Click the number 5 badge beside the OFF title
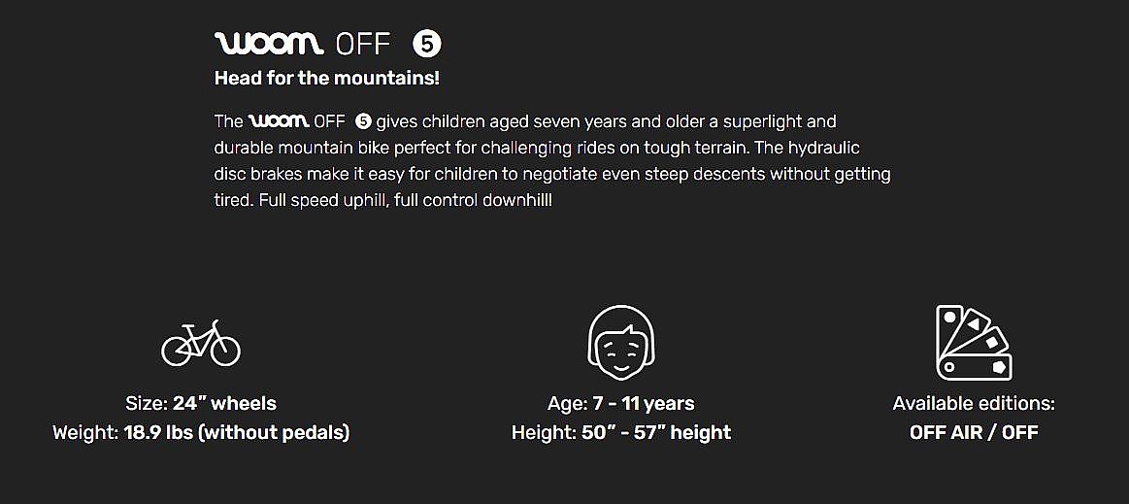 click(427, 44)
